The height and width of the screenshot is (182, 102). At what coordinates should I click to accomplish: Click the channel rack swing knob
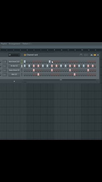(x=81, y=55)
